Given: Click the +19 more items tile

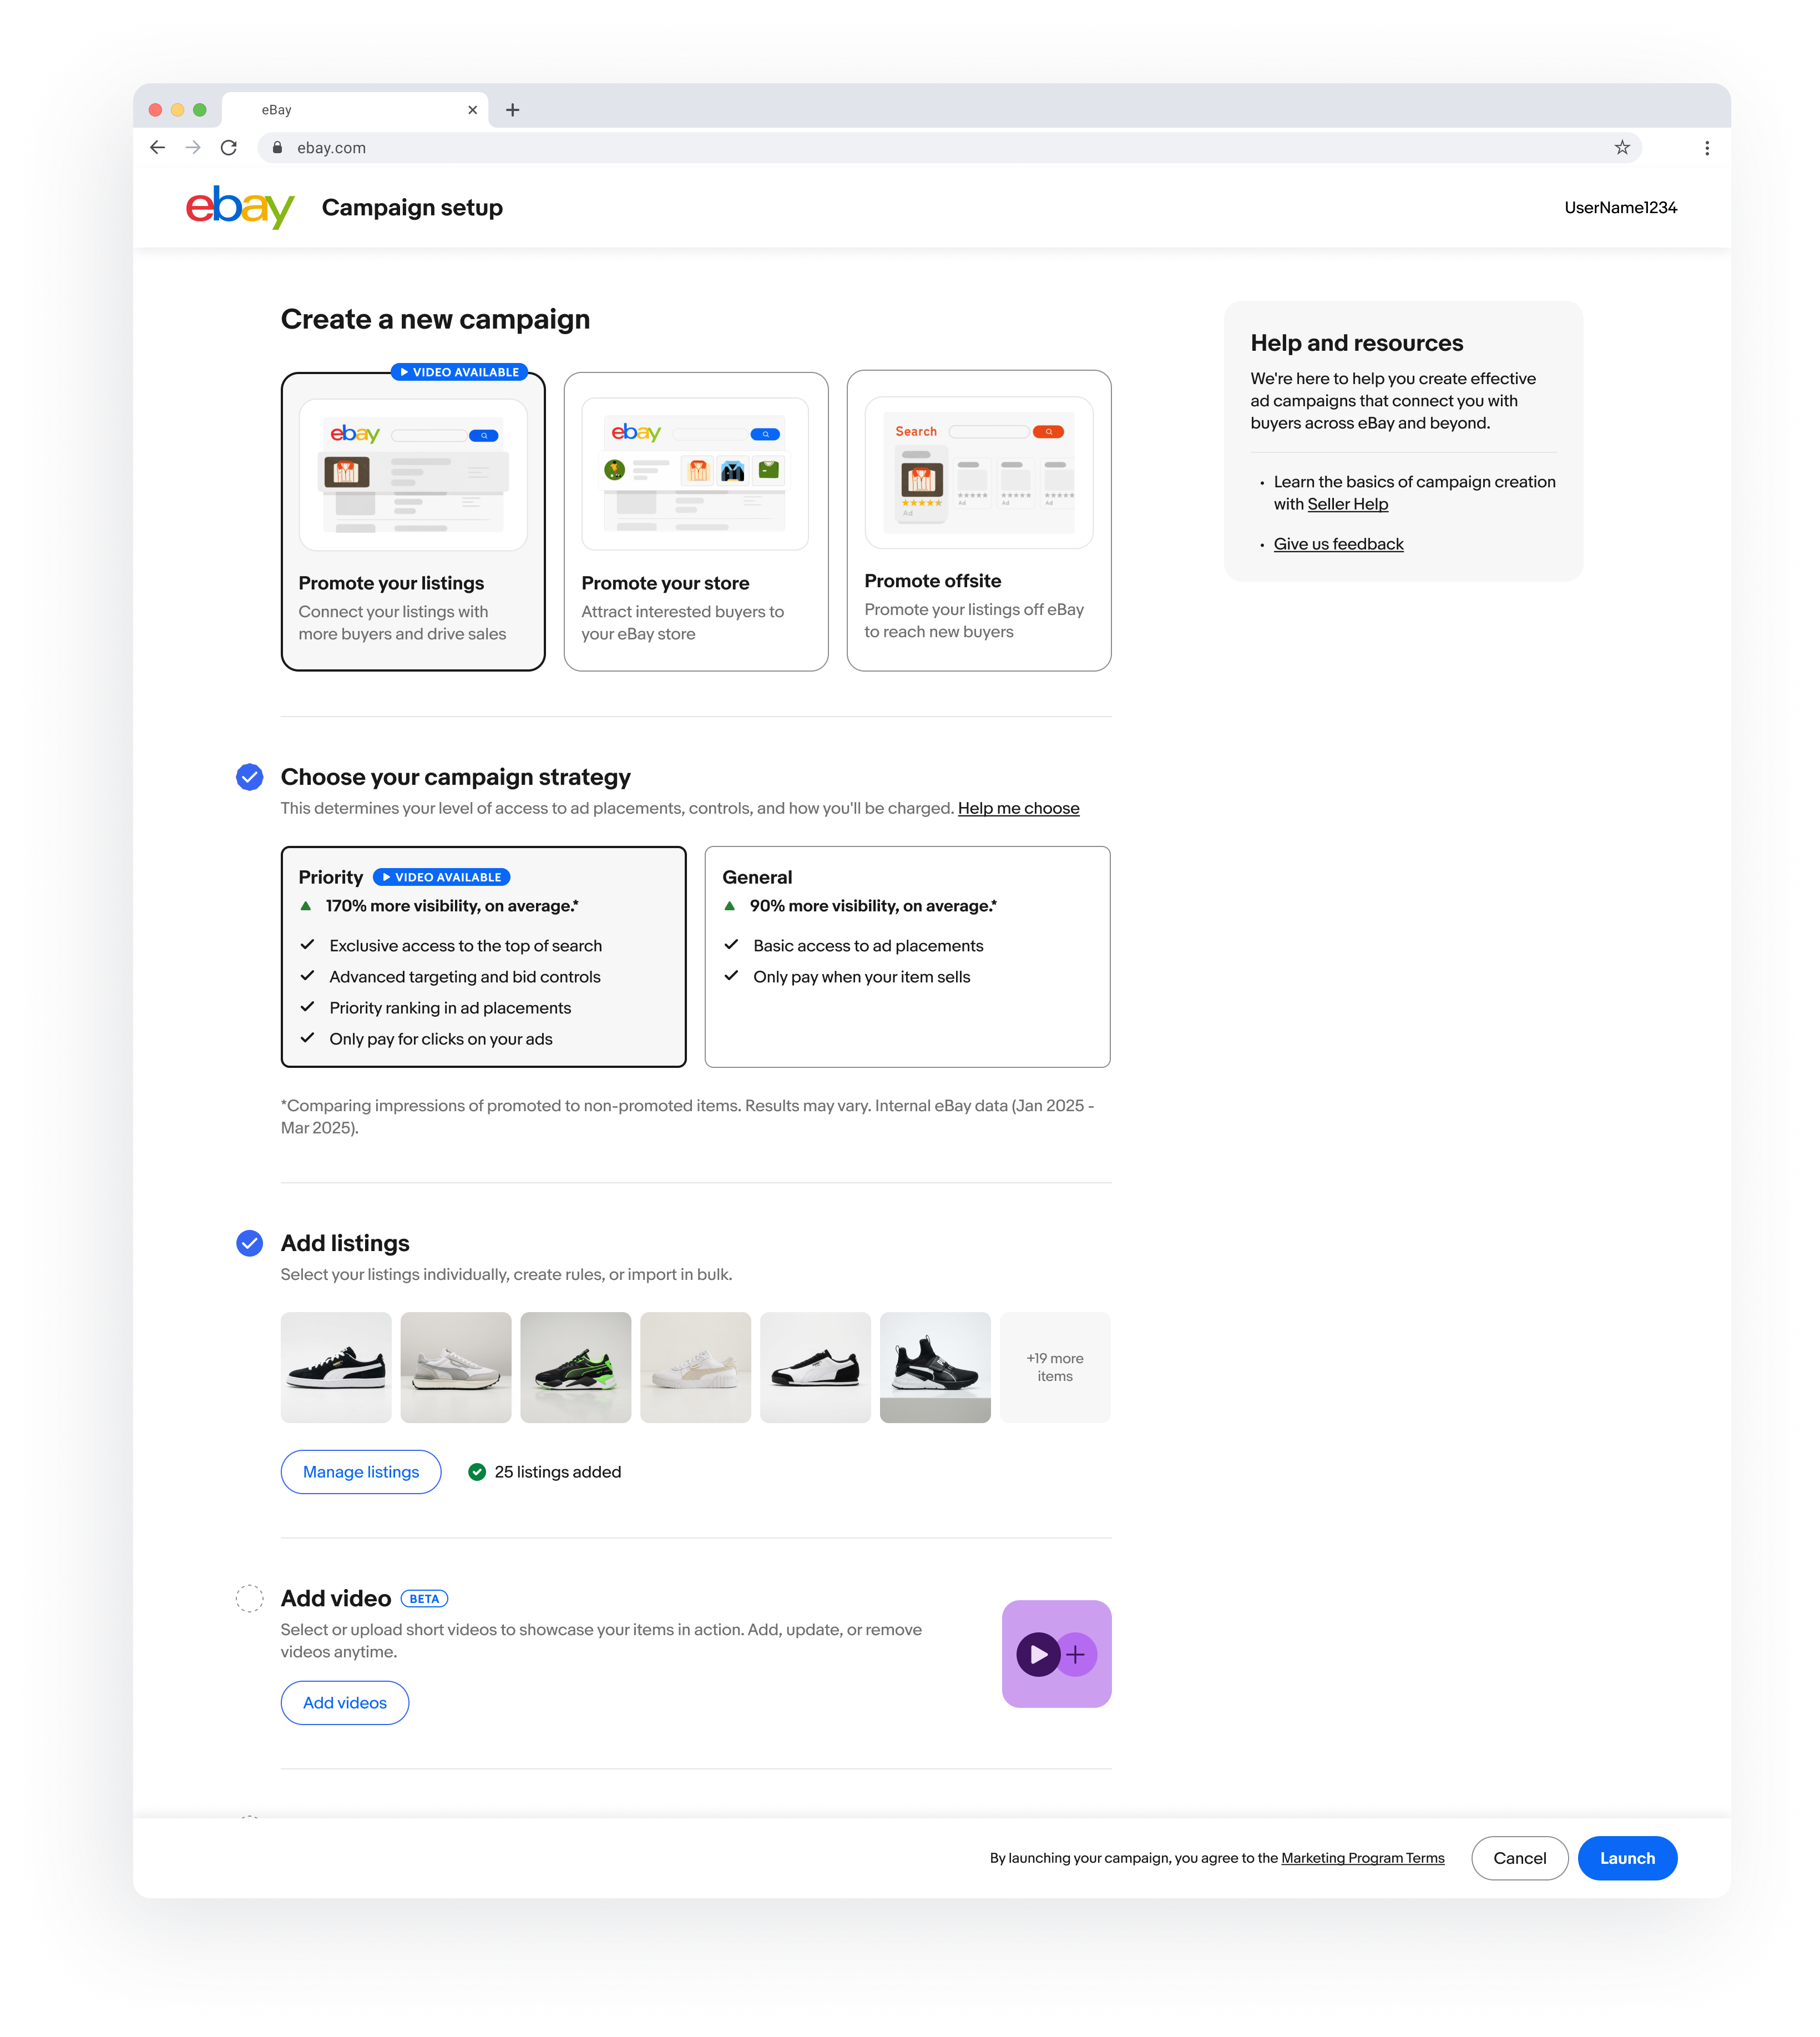Looking at the screenshot, I should point(1055,1368).
